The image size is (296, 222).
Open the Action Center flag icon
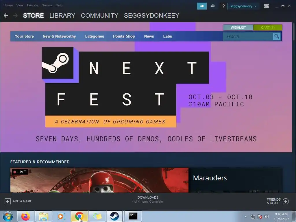point(260,217)
